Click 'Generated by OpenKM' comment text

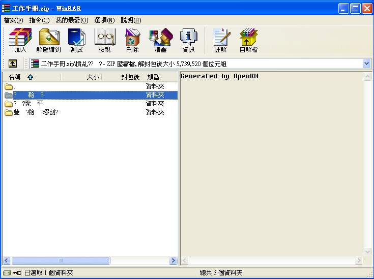[x=219, y=76]
